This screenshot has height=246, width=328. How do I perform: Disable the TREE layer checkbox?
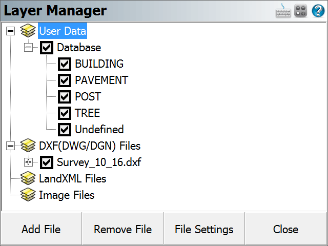(x=65, y=113)
